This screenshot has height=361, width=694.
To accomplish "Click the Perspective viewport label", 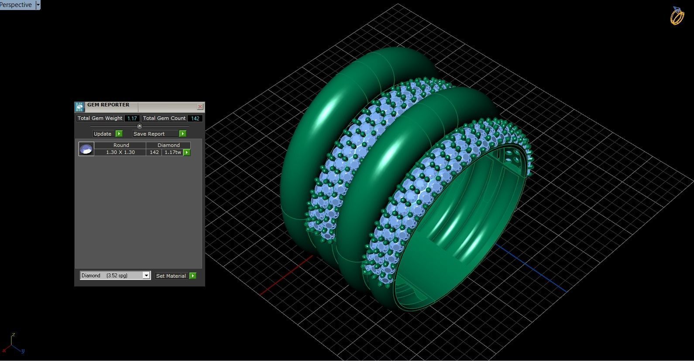I will point(17,5).
